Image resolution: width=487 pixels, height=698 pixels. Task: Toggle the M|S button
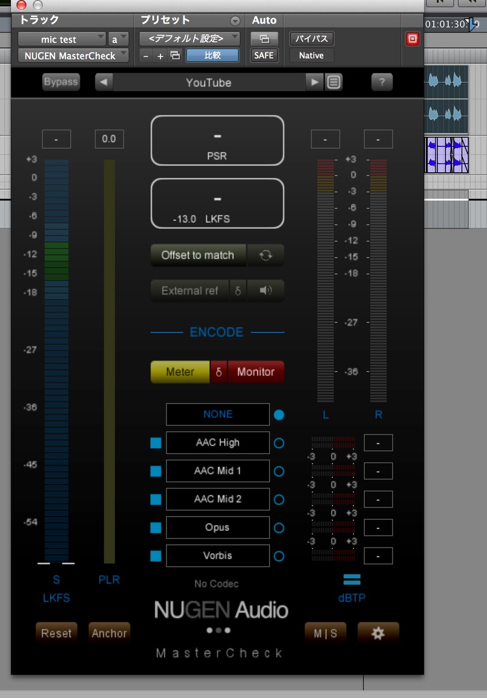[325, 633]
